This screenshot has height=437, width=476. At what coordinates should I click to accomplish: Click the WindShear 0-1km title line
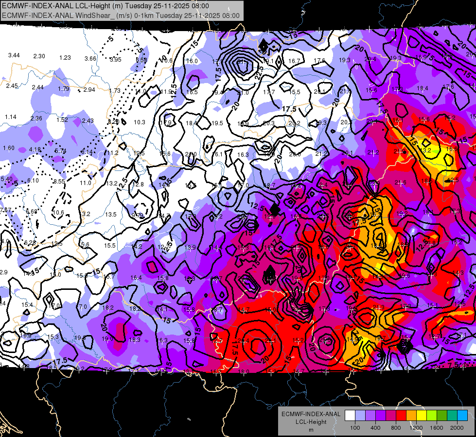121,16
